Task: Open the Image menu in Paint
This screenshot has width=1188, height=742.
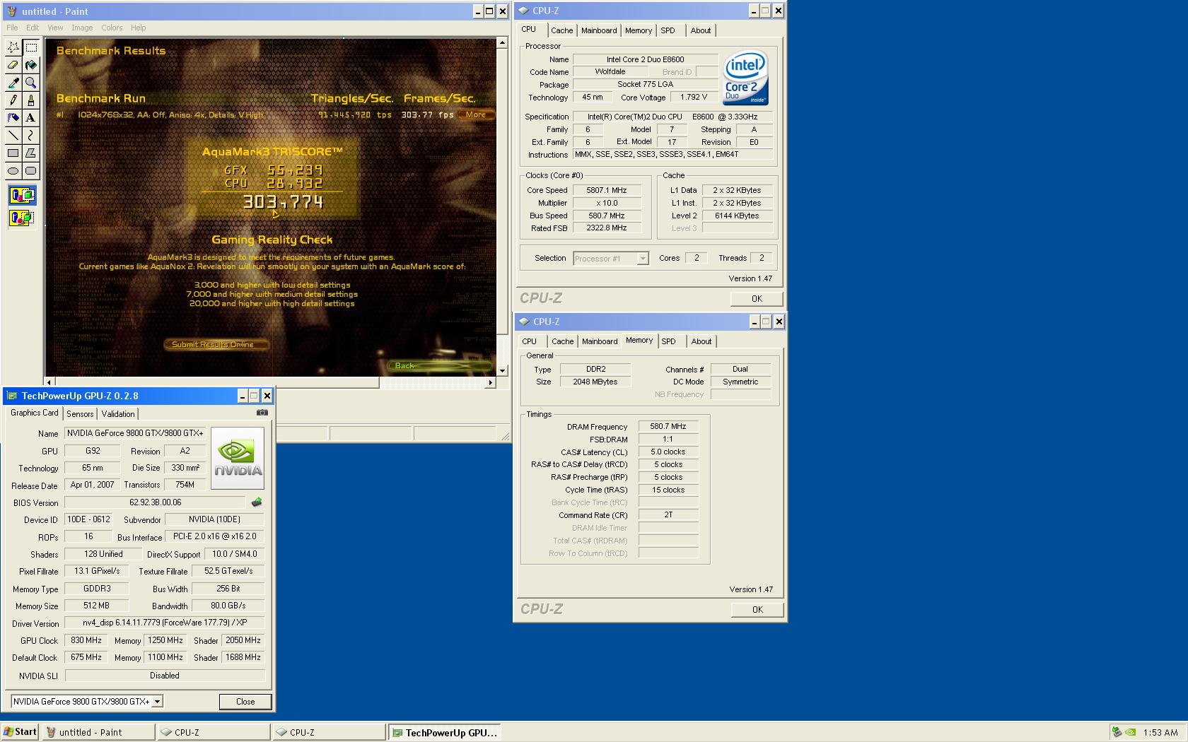Action: click(x=82, y=28)
